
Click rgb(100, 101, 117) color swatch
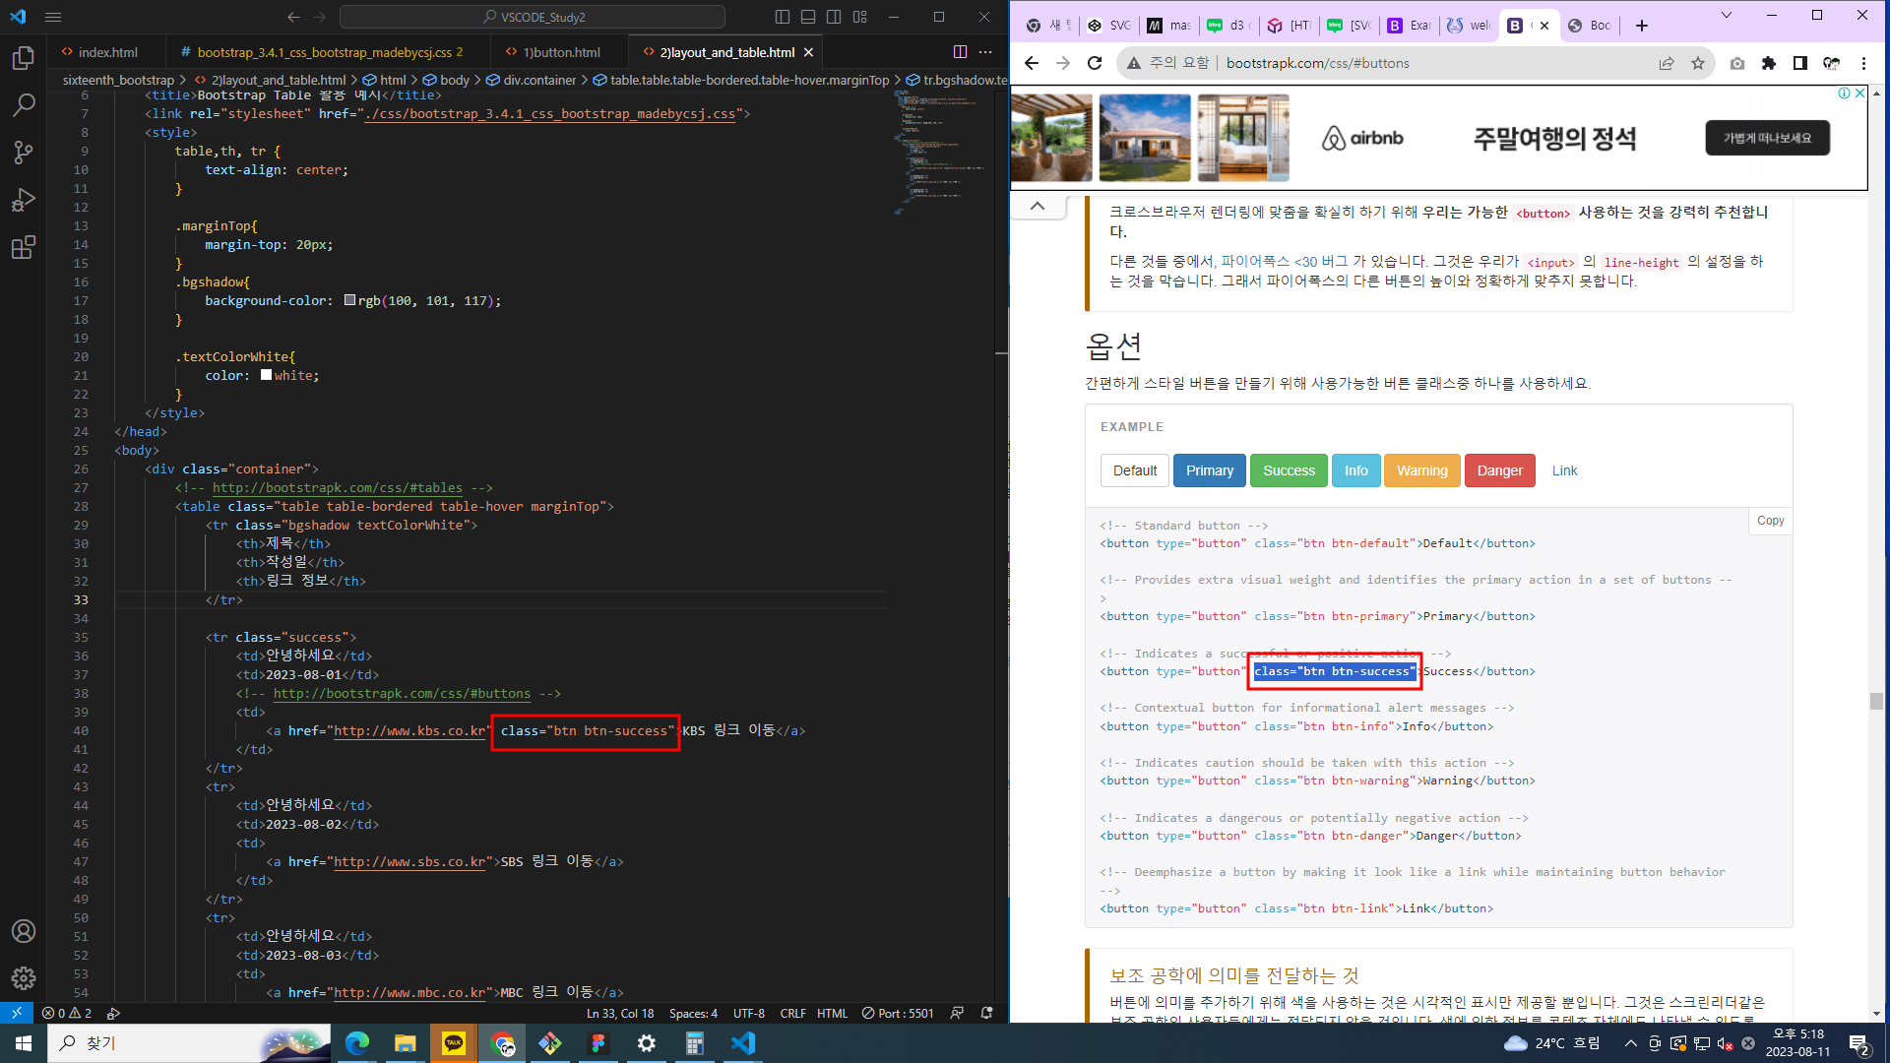click(x=349, y=300)
